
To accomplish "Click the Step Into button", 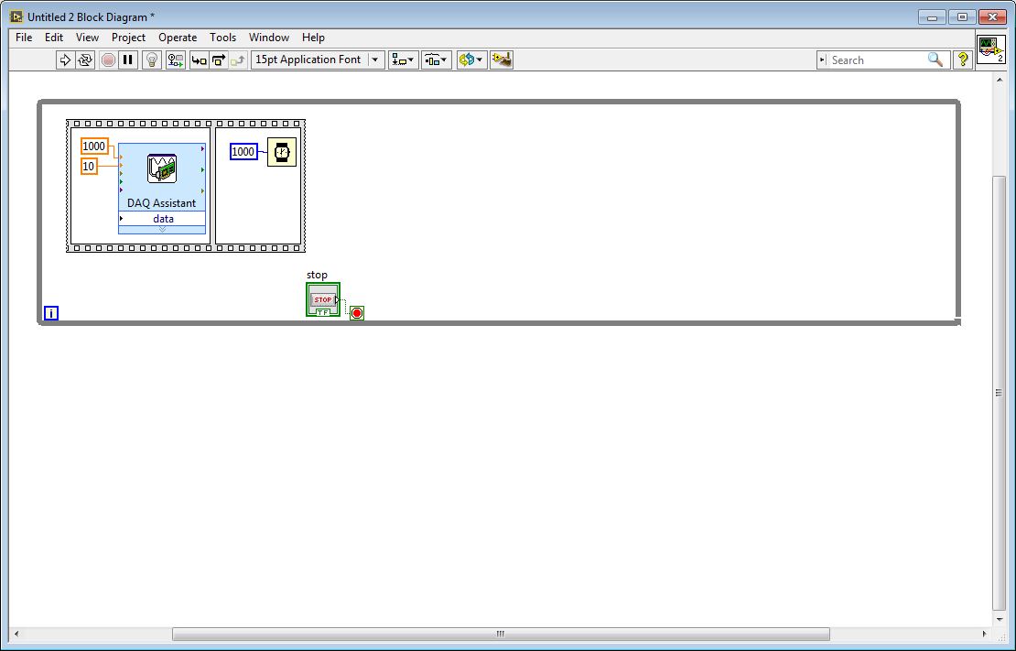I will tap(199, 60).
